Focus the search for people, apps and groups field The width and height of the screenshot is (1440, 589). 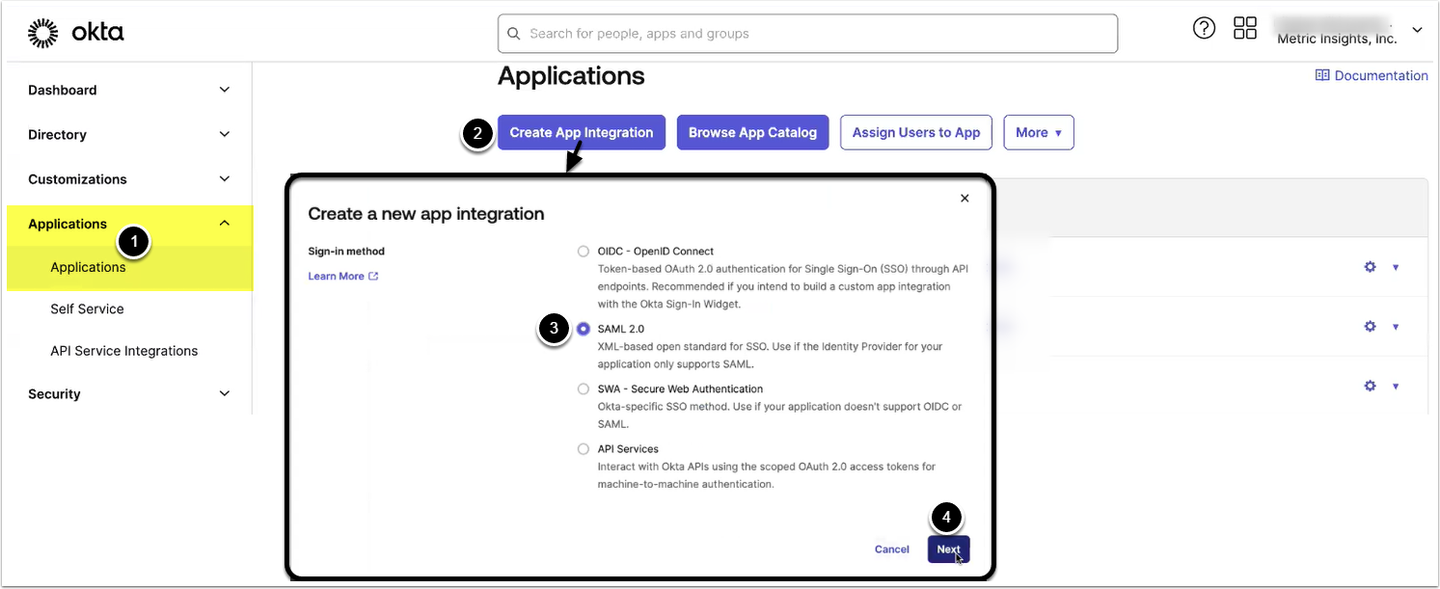(x=807, y=34)
